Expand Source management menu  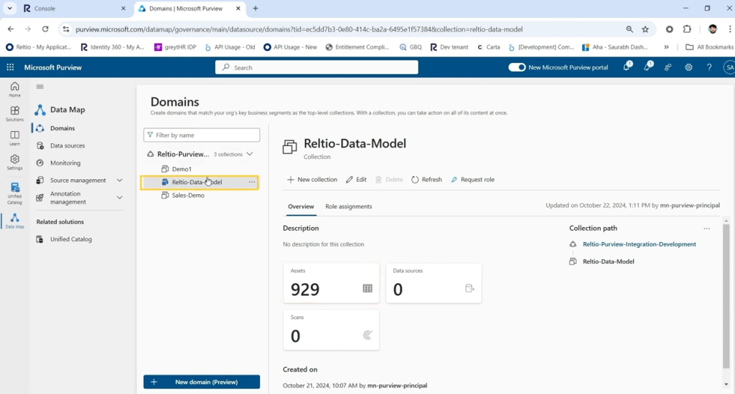coord(120,180)
